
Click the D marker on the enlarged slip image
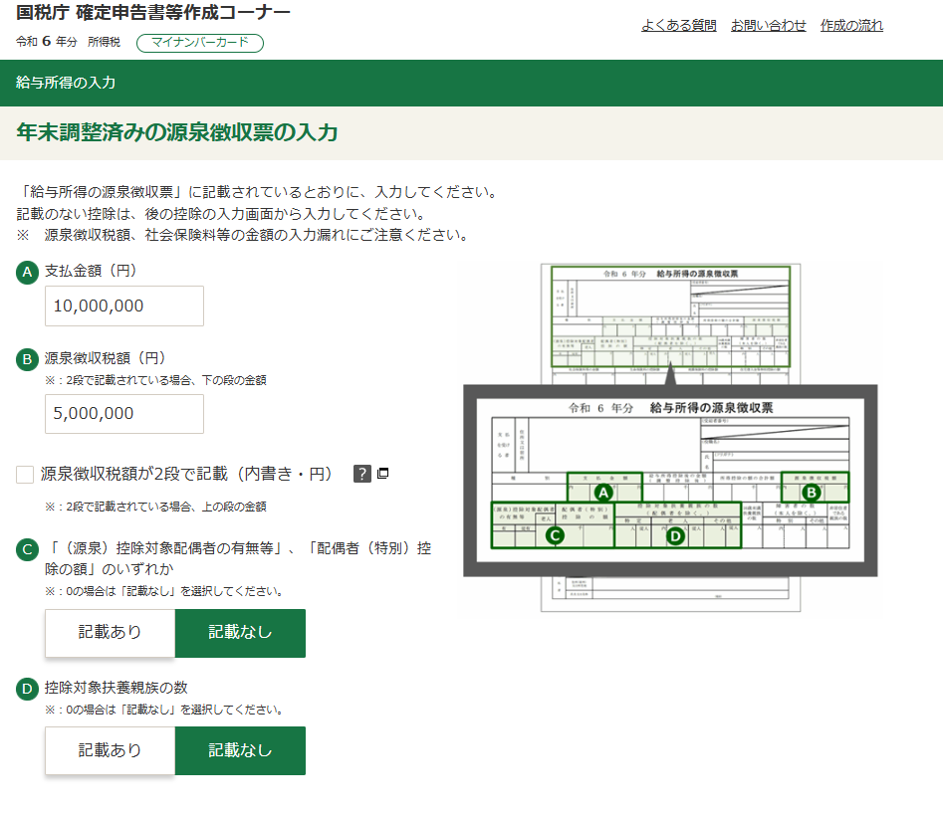pyautogui.click(x=675, y=535)
